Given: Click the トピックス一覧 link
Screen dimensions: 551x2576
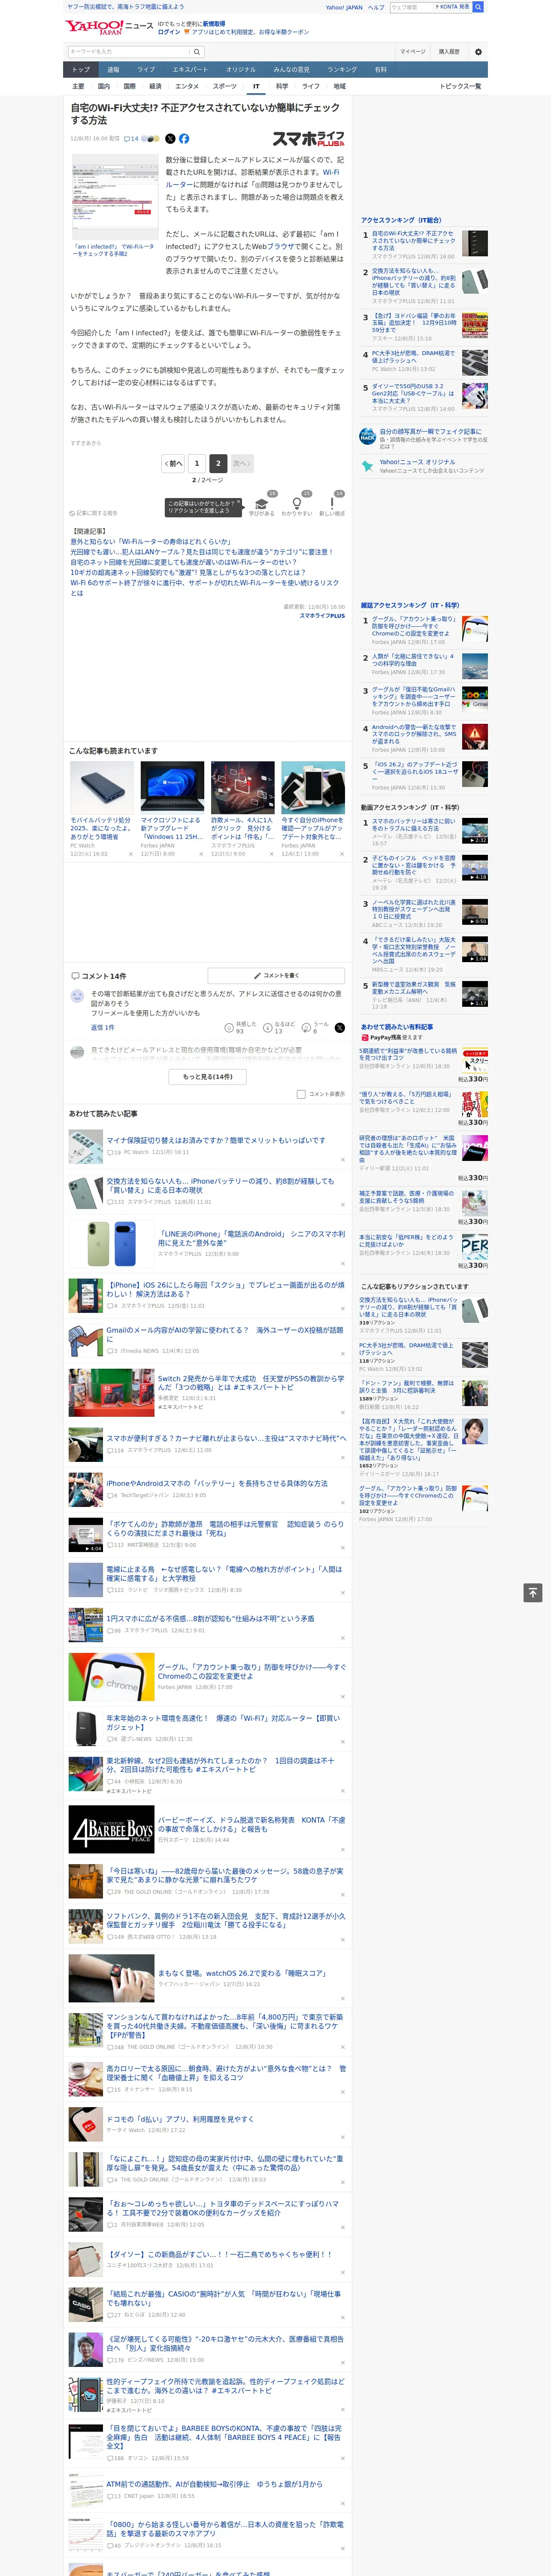Looking at the screenshot, I should [x=460, y=86].
